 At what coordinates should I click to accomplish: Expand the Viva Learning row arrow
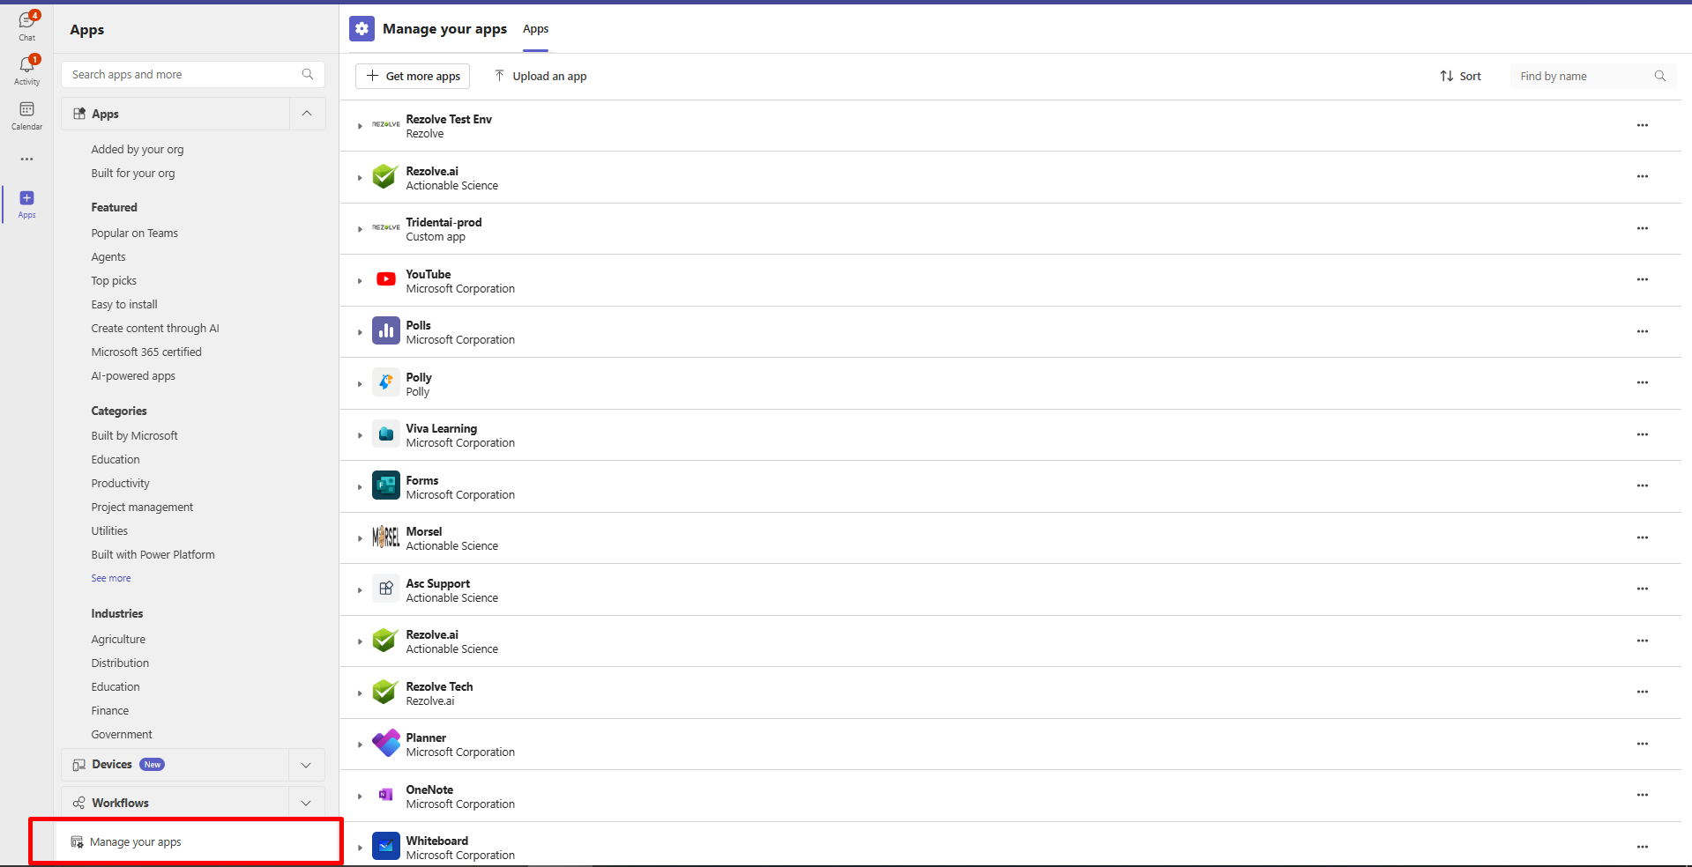pyautogui.click(x=360, y=435)
